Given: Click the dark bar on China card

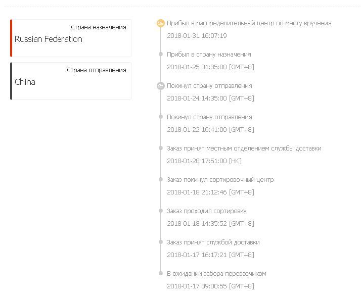Looking at the screenshot, I should tap(11, 81).
